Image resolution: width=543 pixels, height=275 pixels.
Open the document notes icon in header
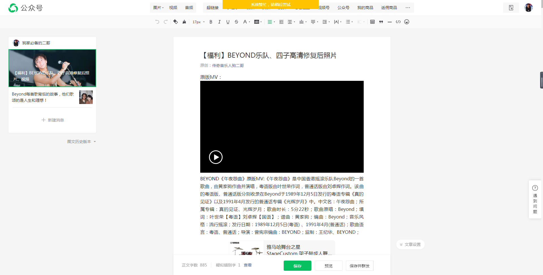(x=511, y=8)
